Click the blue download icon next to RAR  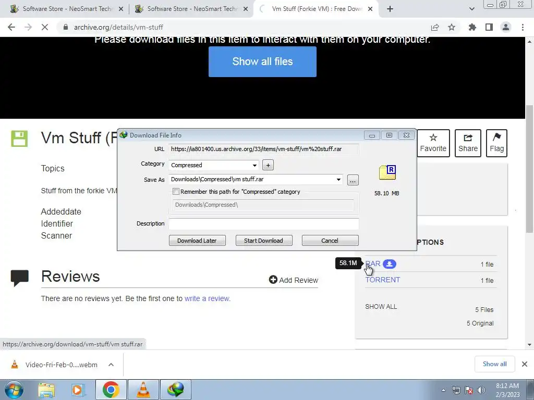tap(389, 264)
